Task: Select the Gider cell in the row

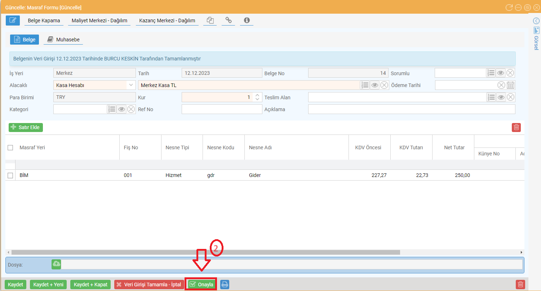Action: pyautogui.click(x=296, y=175)
